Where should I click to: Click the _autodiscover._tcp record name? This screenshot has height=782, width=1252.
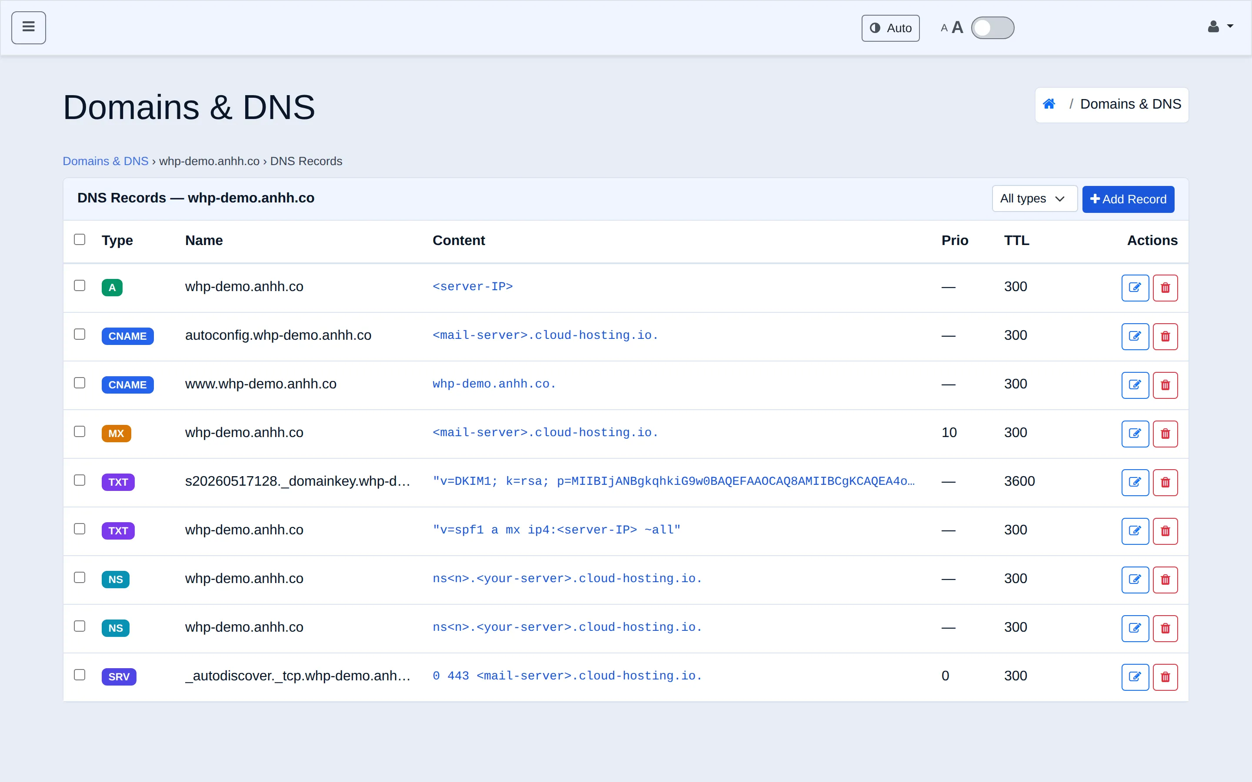tap(297, 676)
